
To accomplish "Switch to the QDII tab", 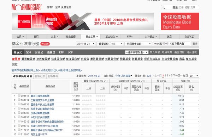I will (x=28, y=52).
